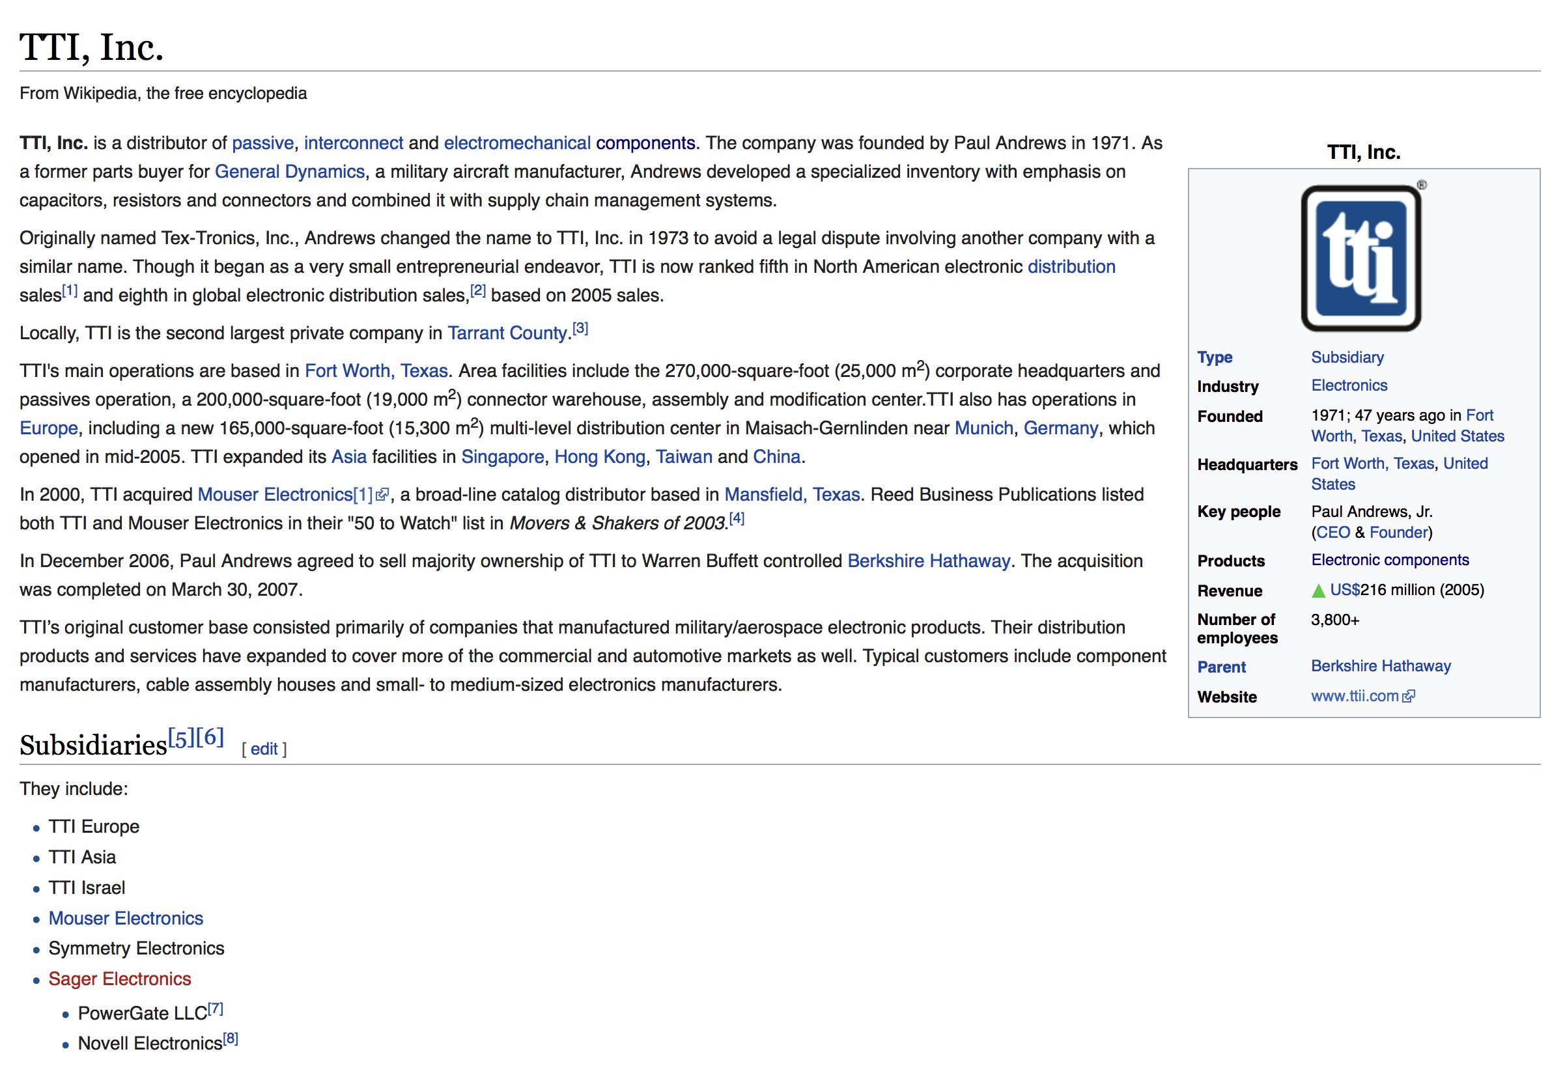Click the 'Symmetry Electronics' list item
The width and height of the screenshot is (1550, 1073).
pyautogui.click(x=137, y=949)
